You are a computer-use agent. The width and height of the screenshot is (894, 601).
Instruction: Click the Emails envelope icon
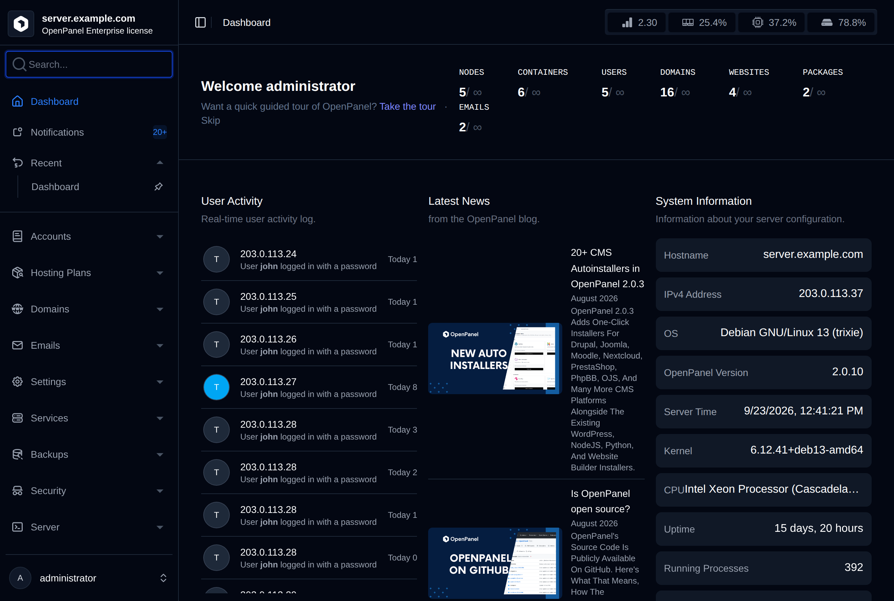coord(17,345)
